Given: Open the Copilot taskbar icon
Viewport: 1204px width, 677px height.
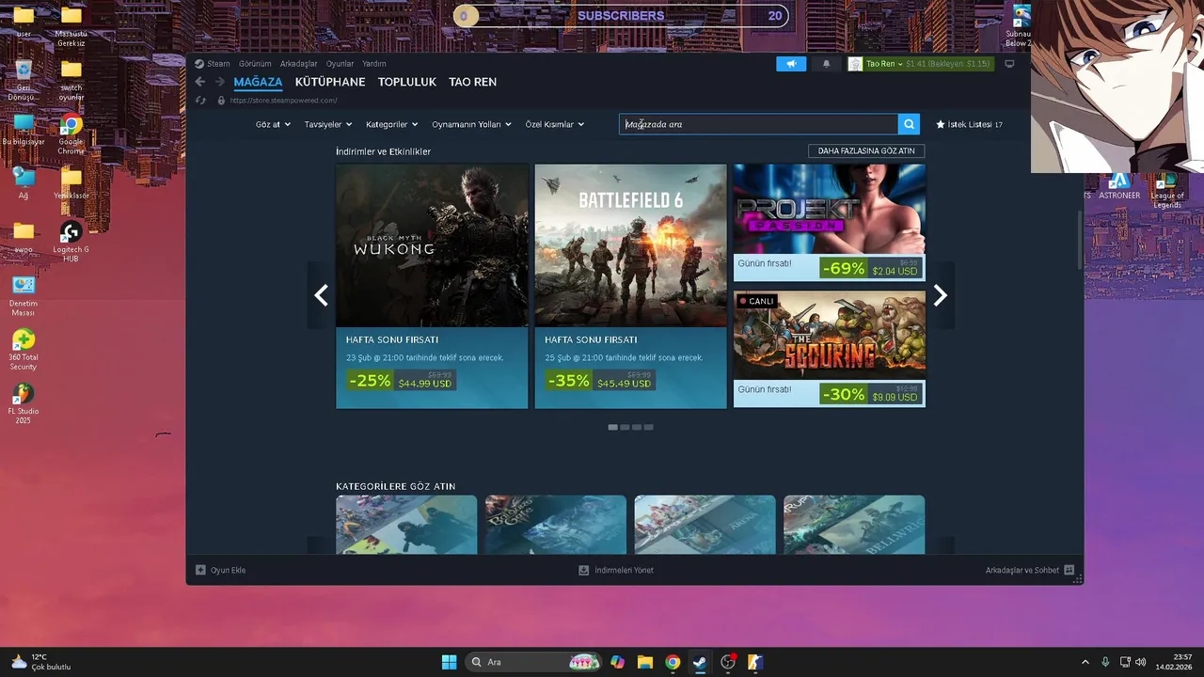Looking at the screenshot, I should [617, 662].
